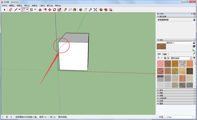Expand the 风格 panel section
Screen dimensions: 197x120
158,101
